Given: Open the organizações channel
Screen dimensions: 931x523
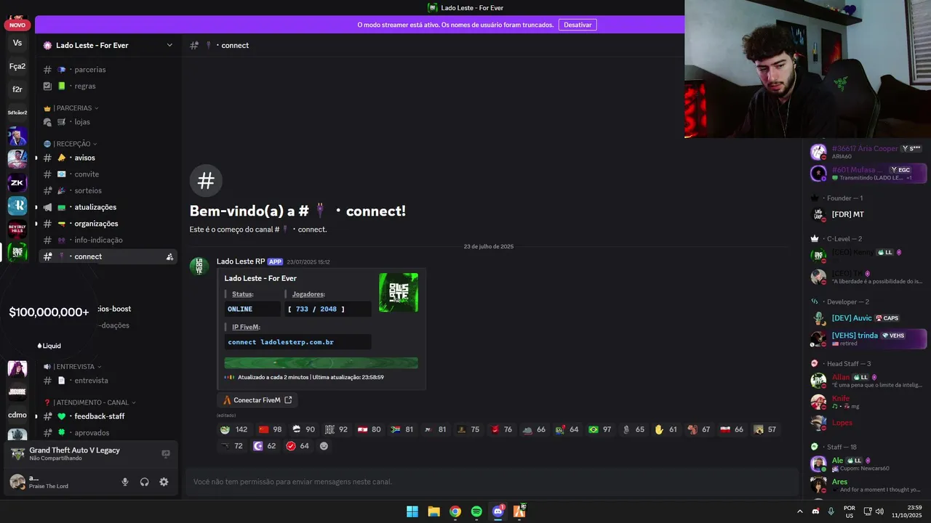Looking at the screenshot, I should 108,224.
